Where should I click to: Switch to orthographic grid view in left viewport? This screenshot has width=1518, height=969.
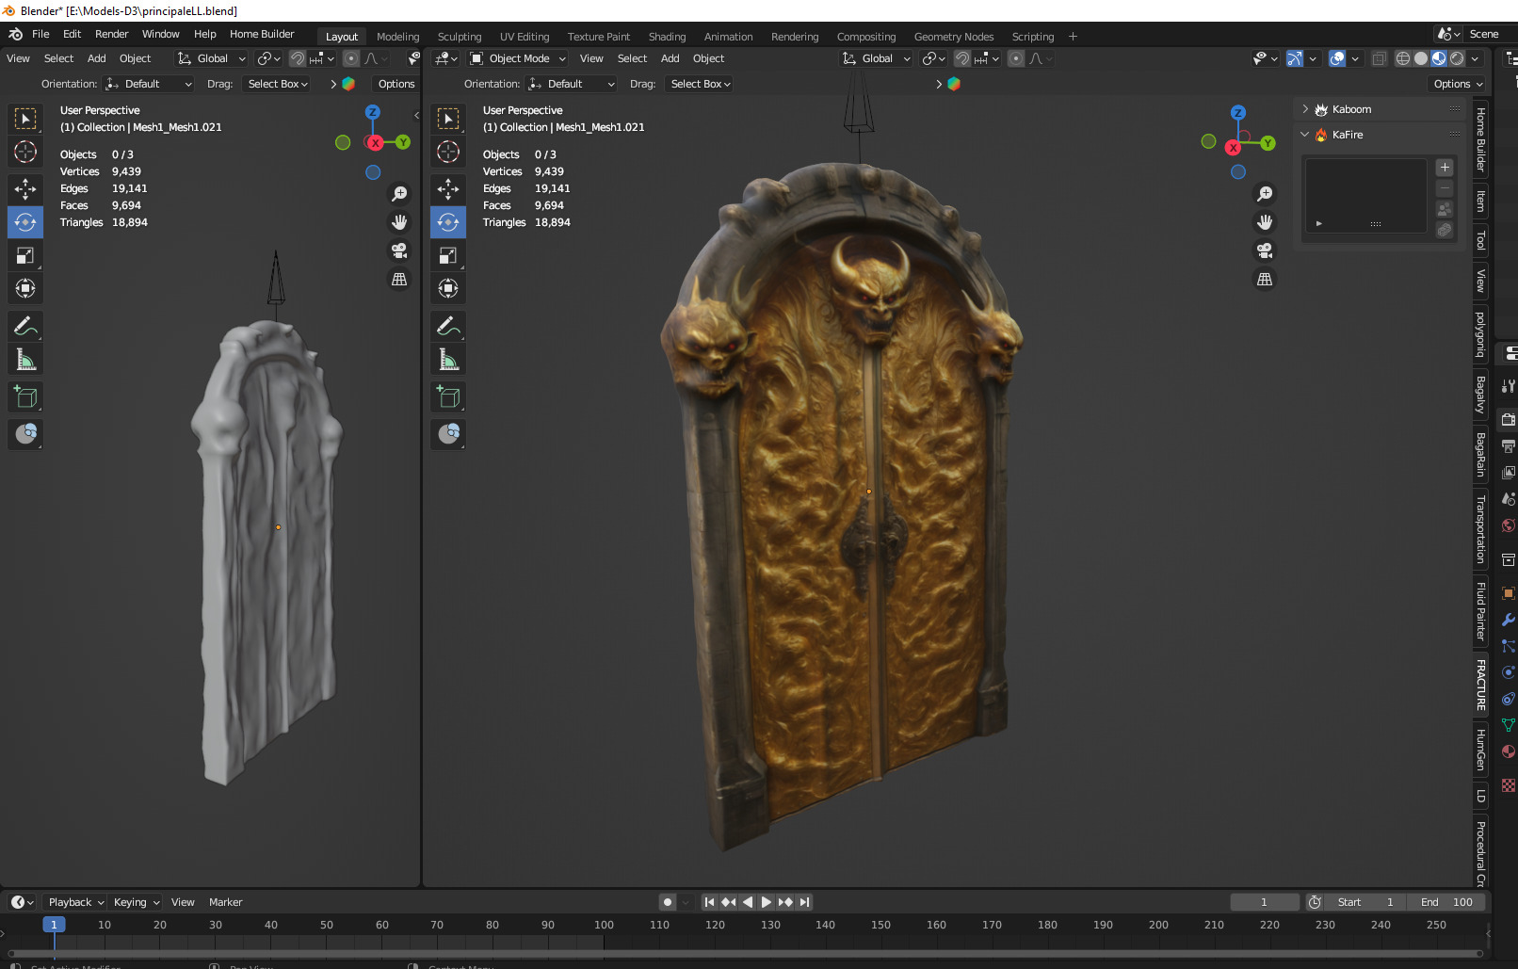399,280
